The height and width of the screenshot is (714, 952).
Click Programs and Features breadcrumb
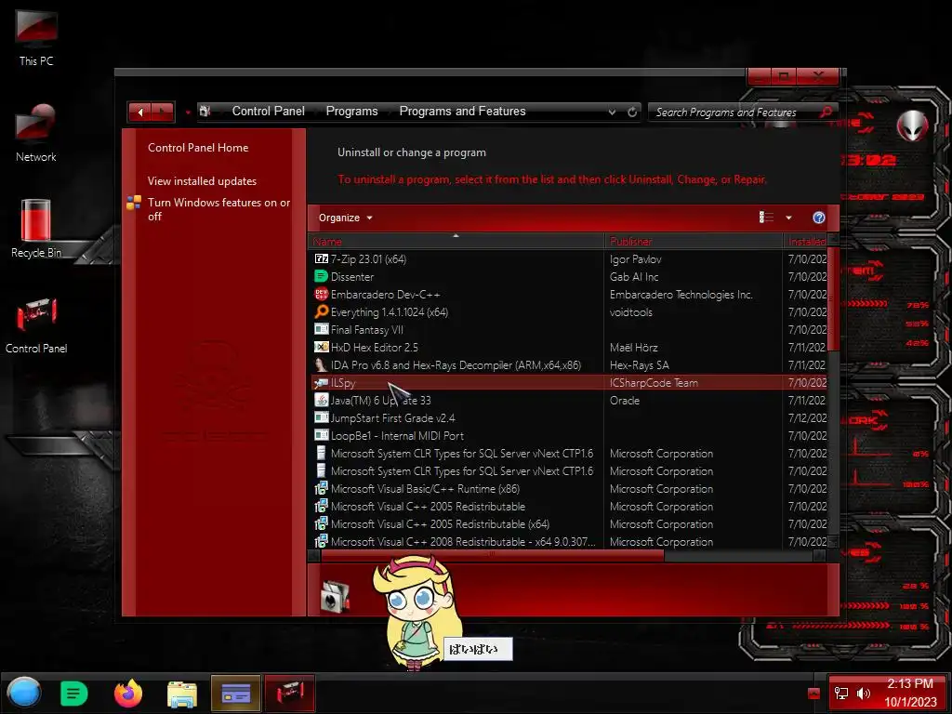[x=462, y=112]
